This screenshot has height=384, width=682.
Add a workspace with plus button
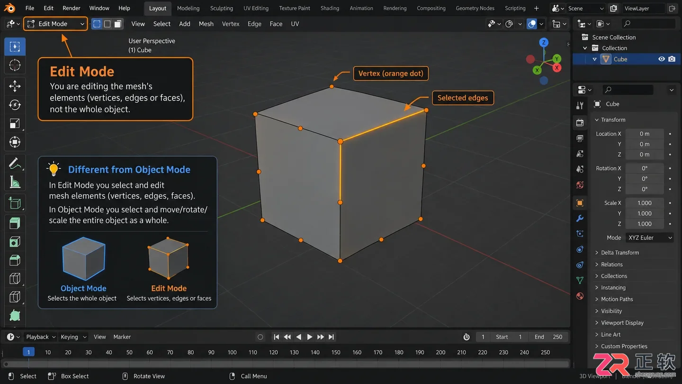tap(536, 8)
